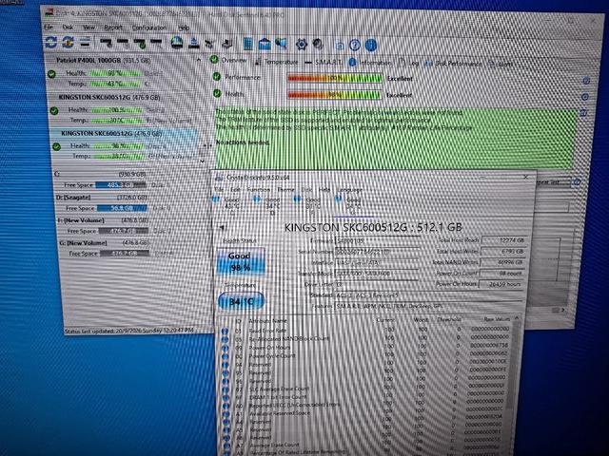The width and height of the screenshot is (609, 456).
Task: Switch to the Disk Performance tab
Action: [454, 64]
